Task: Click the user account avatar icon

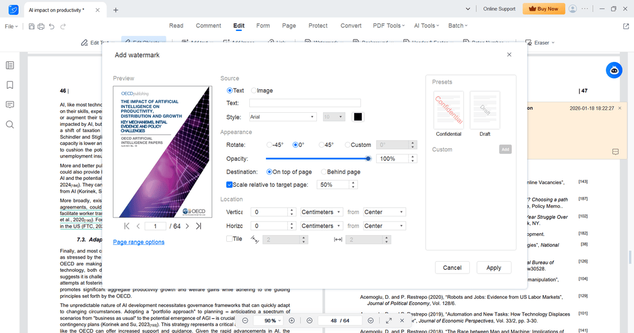Action: [572, 9]
